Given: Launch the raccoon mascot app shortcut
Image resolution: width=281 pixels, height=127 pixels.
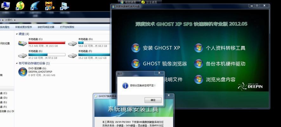Looking at the screenshot, I should pos(50,6).
